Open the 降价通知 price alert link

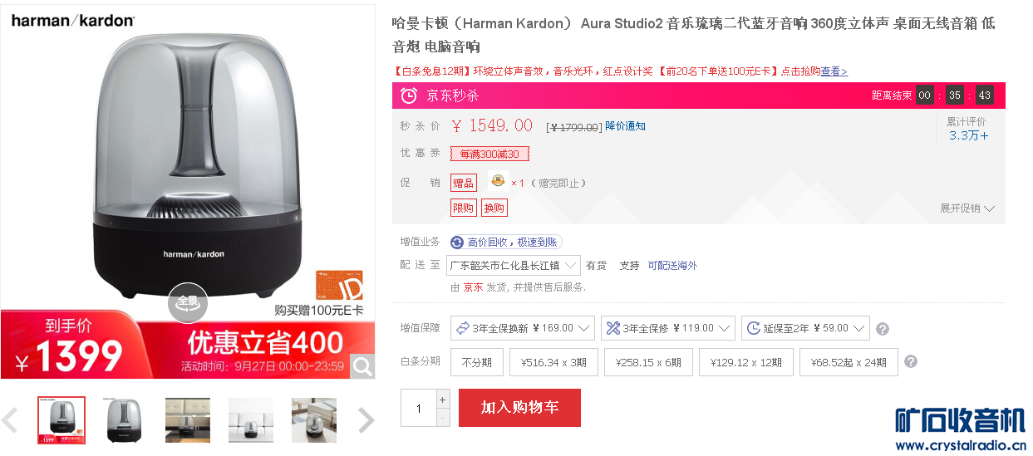(x=625, y=126)
